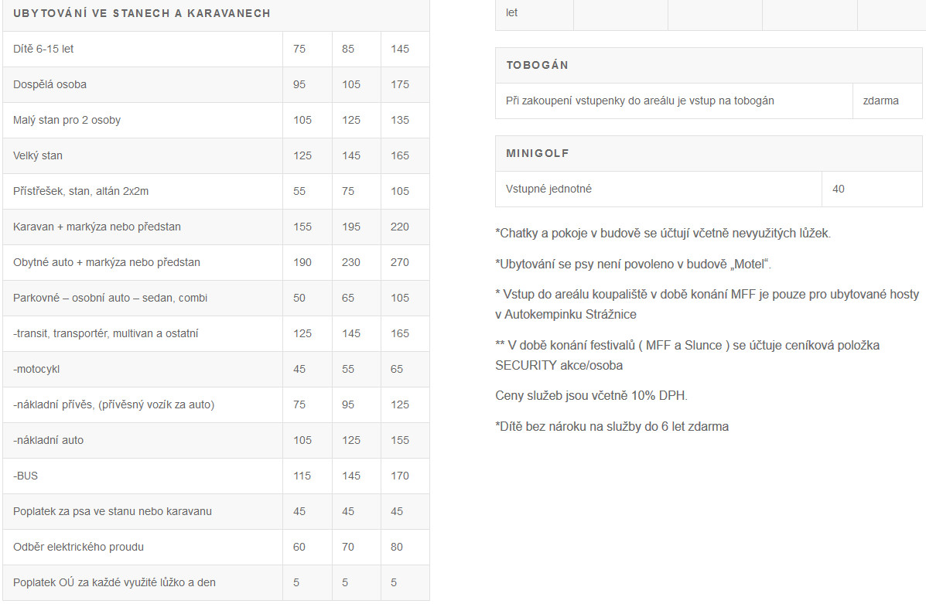Select the "-motocykl" row label

tap(36, 369)
